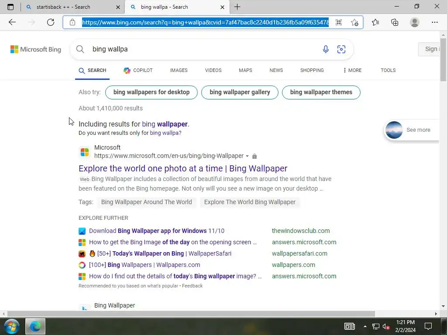Click the search magnifier icon in Bing box

click(80, 49)
